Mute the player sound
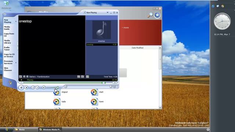The height and width of the screenshot is (132, 235). point(44,88)
